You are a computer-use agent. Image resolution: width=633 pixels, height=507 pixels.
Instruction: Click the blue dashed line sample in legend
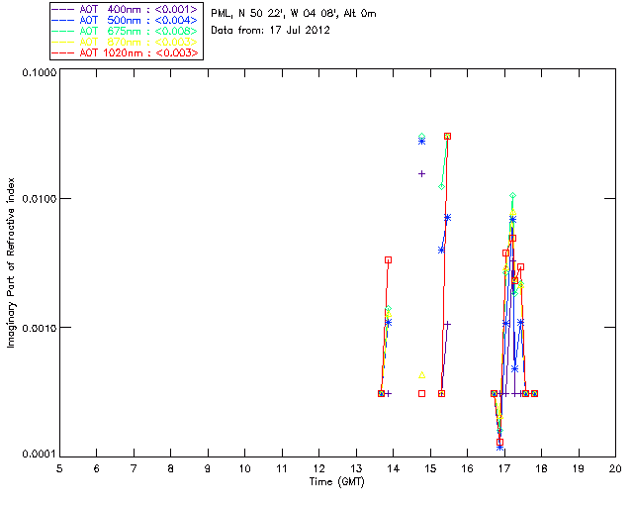click(63, 20)
